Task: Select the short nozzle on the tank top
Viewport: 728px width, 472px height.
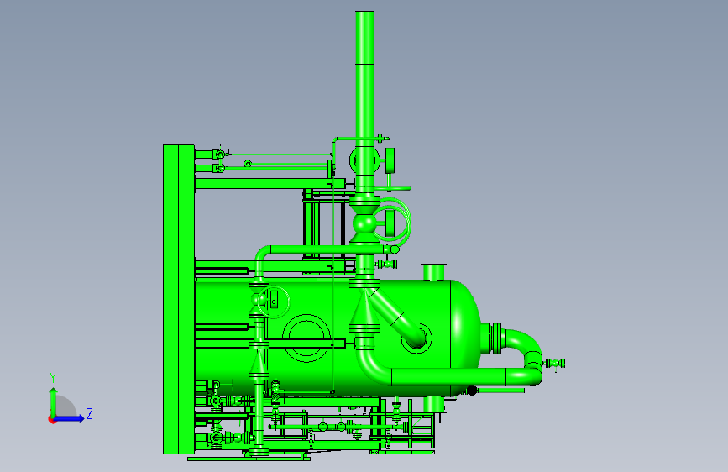Action: click(x=433, y=272)
